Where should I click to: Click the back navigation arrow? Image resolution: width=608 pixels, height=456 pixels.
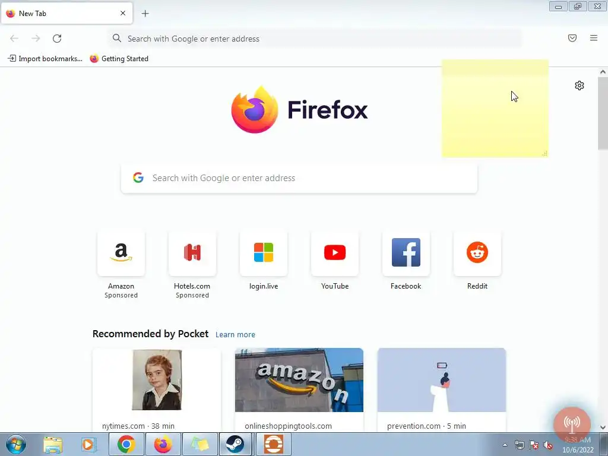[14, 39]
